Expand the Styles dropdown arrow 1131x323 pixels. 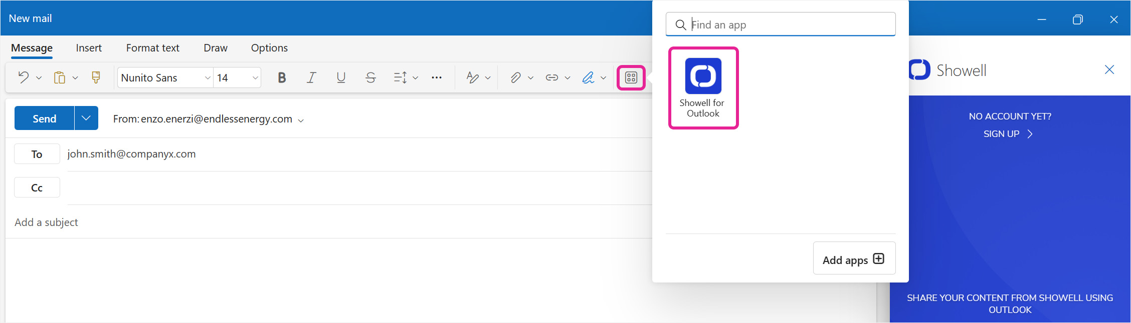(488, 78)
